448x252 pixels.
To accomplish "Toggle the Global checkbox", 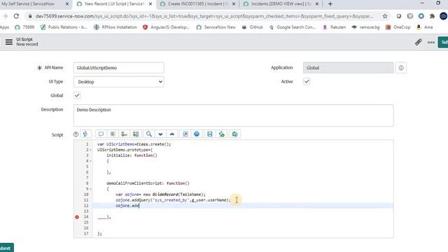I will [x=77, y=95].
